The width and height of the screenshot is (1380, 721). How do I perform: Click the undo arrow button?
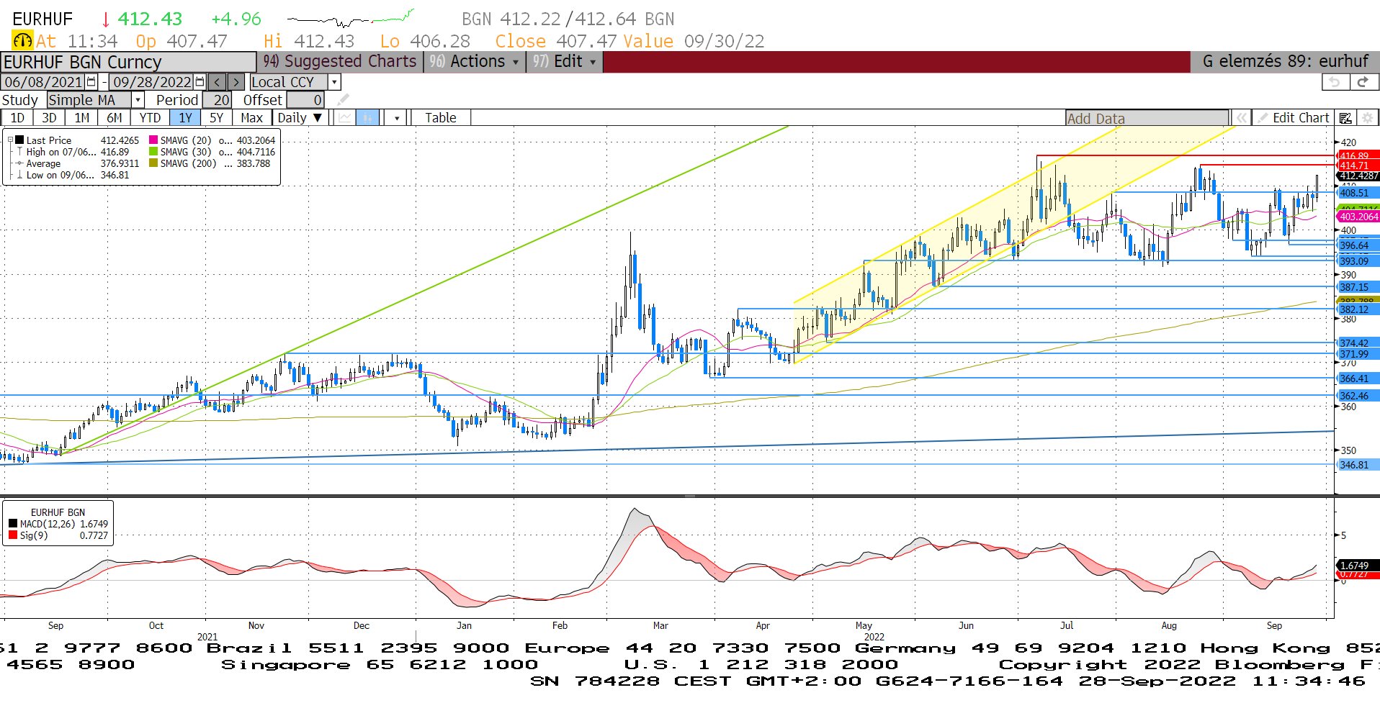(1335, 82)
